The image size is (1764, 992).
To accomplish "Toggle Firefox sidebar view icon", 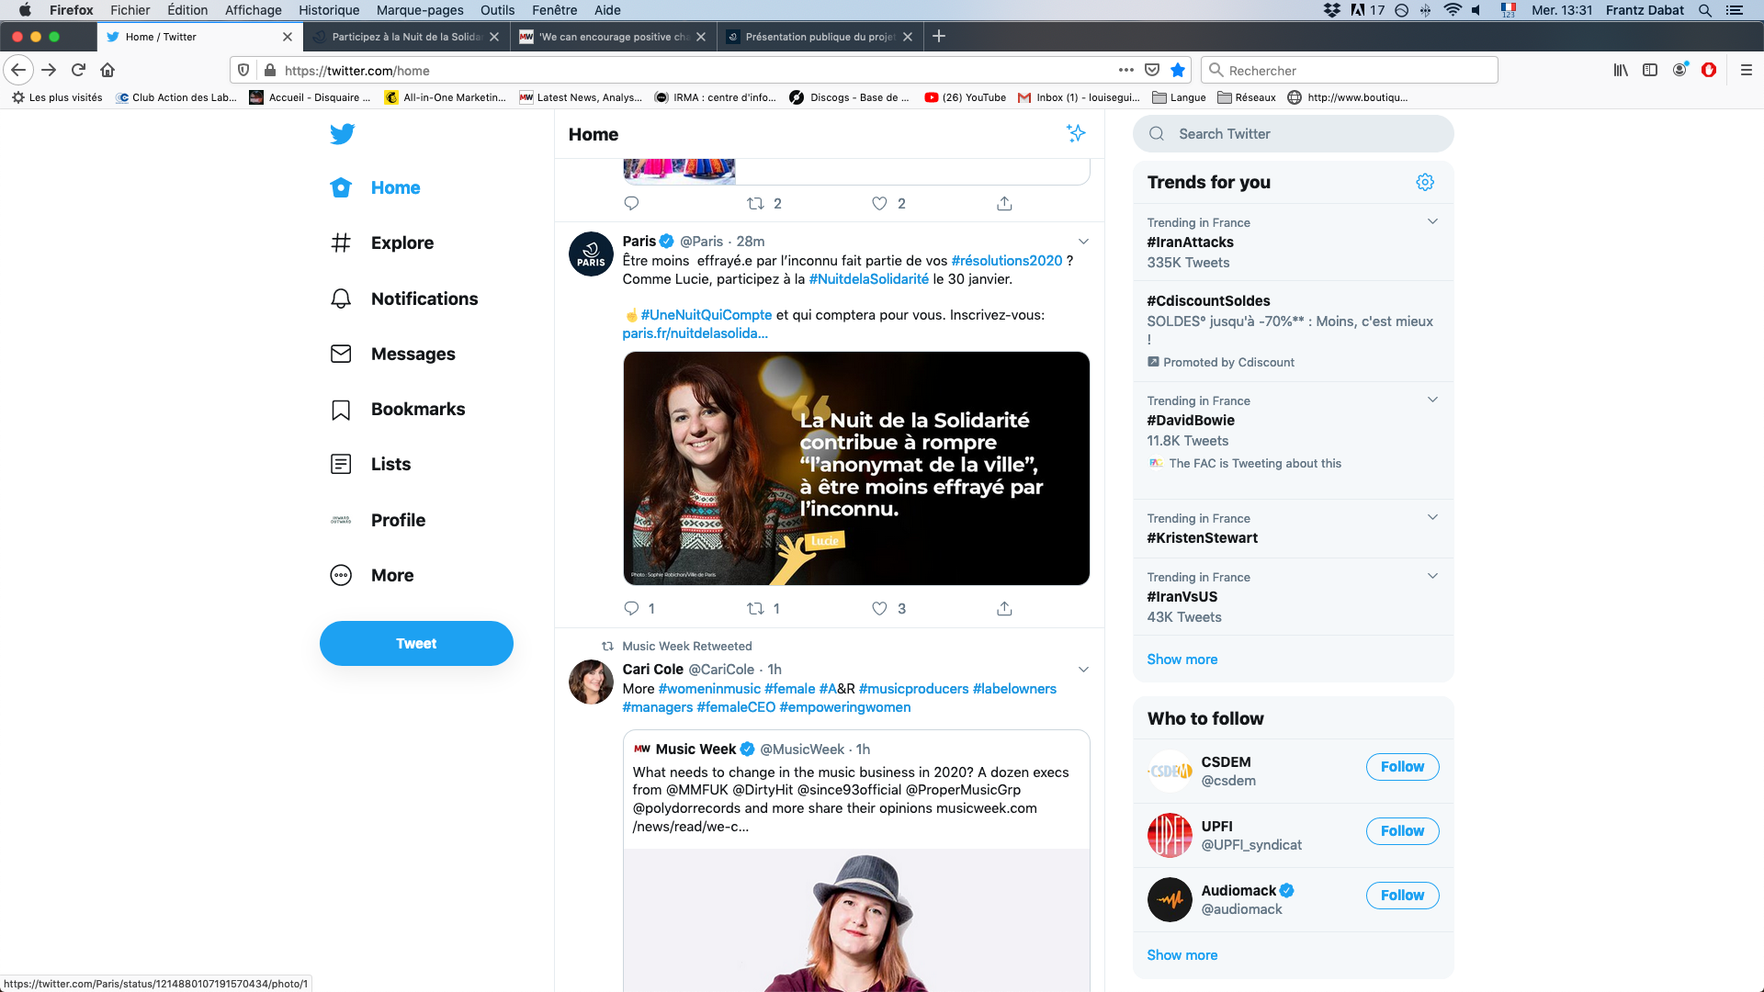I will pos(1650,70).
